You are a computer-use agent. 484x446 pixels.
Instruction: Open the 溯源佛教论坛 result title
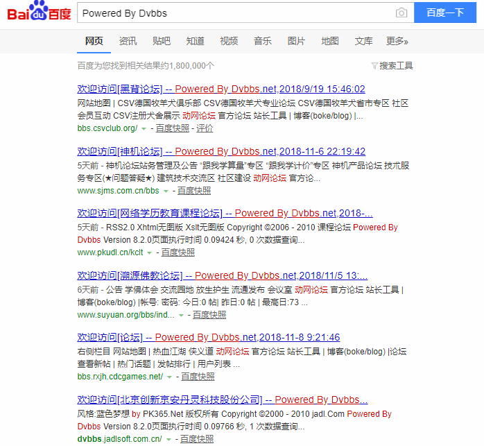tap(223, 275)
